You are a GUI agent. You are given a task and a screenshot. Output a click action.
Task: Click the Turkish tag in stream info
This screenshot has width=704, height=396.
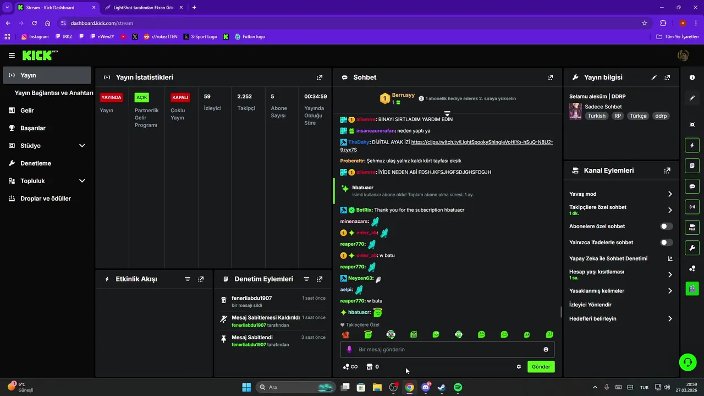pos(596,116)
